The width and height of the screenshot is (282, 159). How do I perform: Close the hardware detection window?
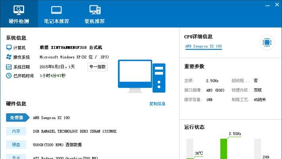(x=277, y=5)
